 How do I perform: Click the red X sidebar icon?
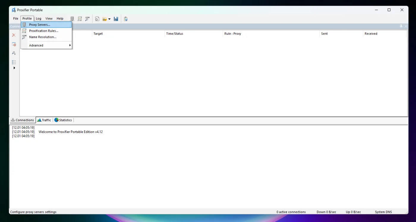click(x=14, y=35)
